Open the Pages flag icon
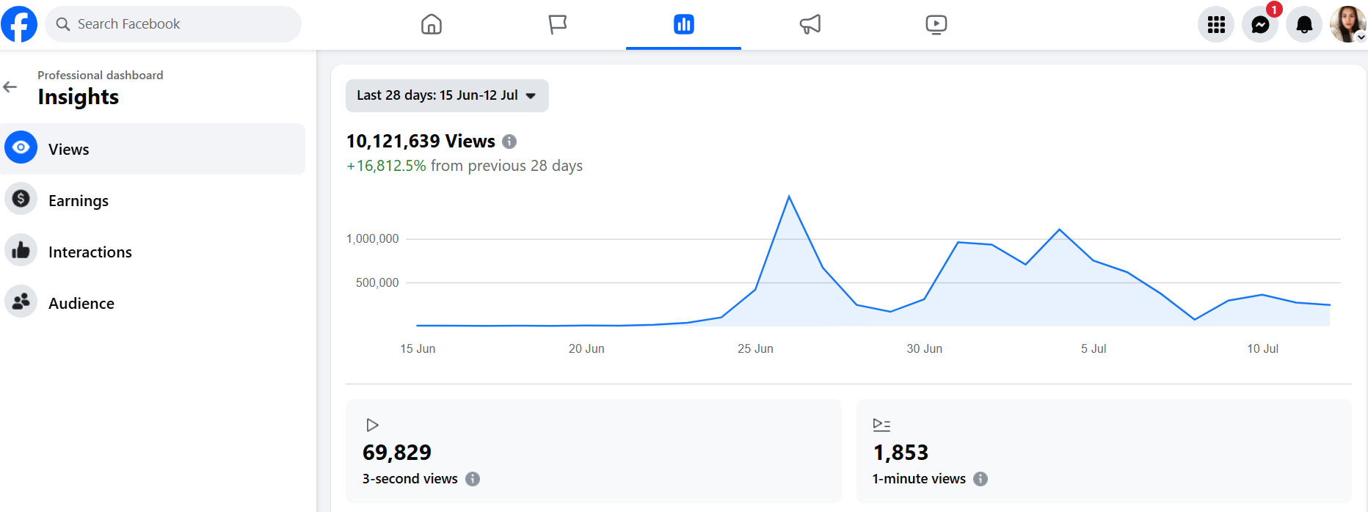The width and height of the screenshot is (1368, 512). pos(558,24)
